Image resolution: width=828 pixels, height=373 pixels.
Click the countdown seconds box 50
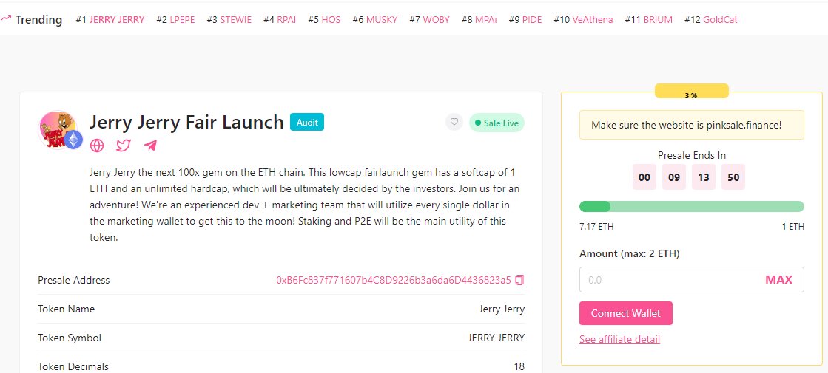[x=733, y=177]
